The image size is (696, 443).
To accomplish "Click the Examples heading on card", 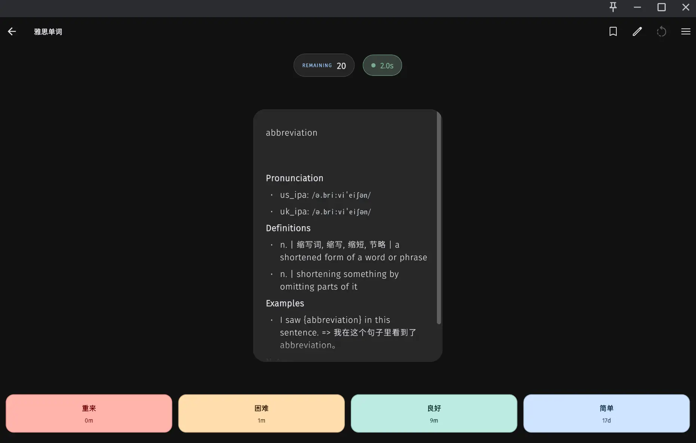I will coord(285,303).
